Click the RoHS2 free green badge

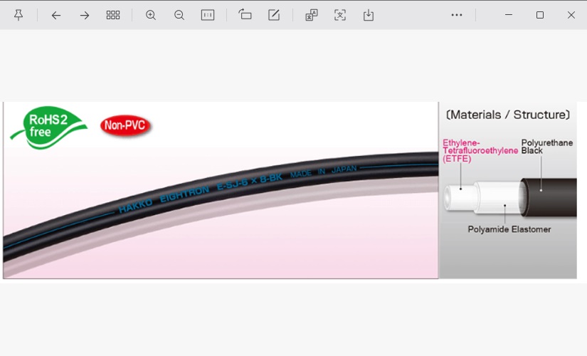click(x=48, y=127)
